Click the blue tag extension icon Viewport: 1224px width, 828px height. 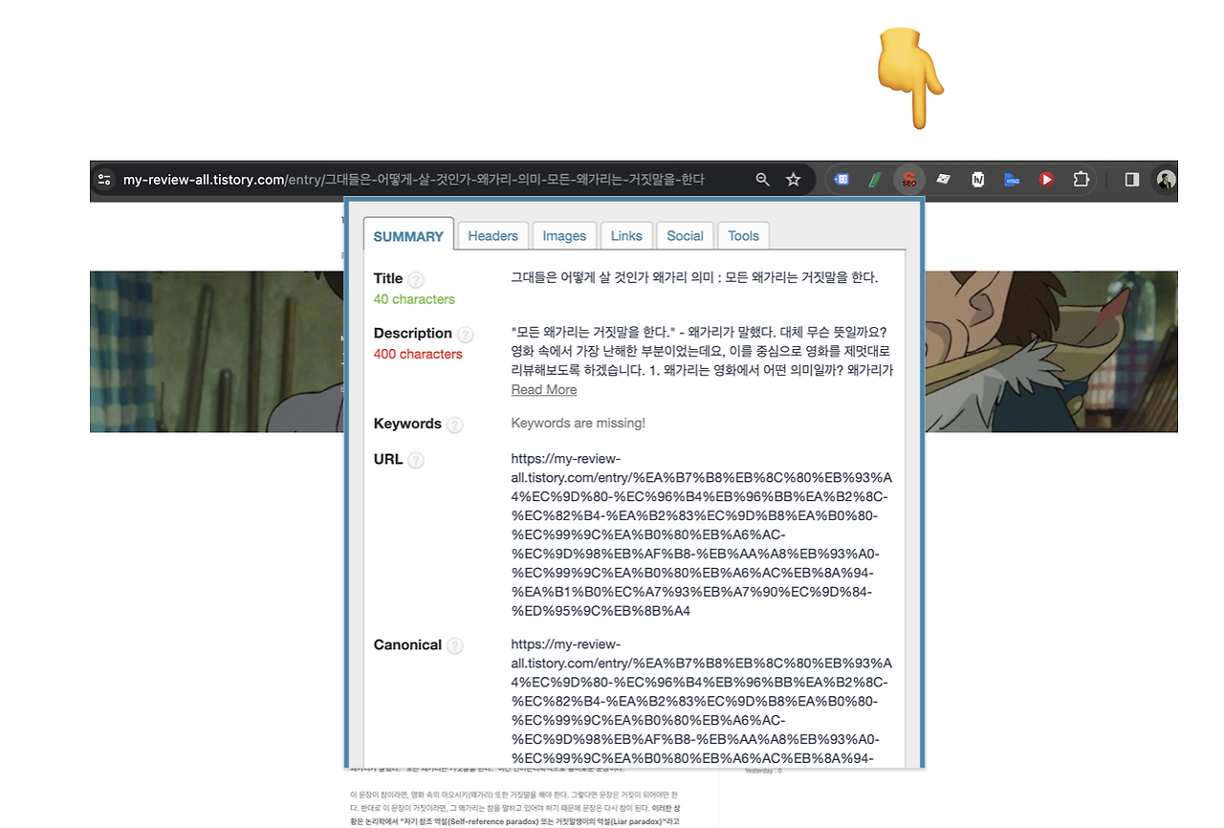click(840, 179)
